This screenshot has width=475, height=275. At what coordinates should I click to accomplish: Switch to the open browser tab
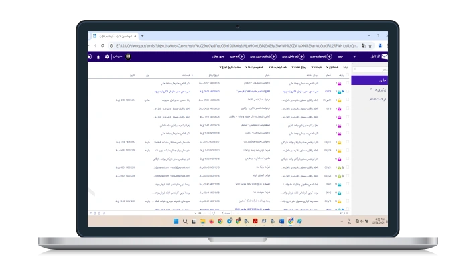[x=115, y=36]
